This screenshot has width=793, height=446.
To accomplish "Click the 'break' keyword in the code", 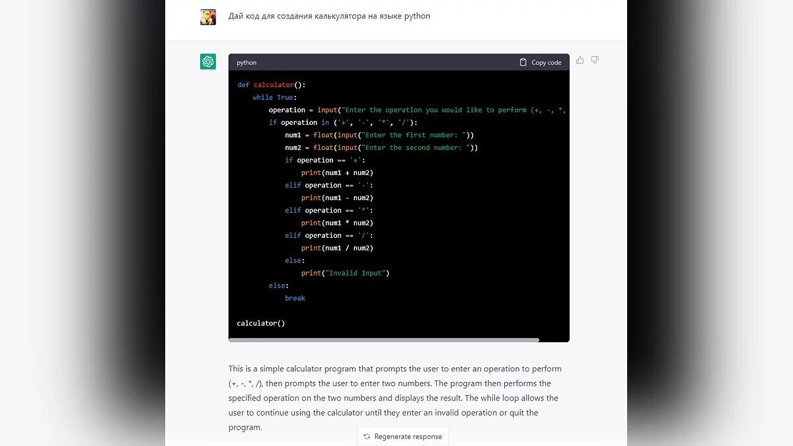I will (295, 298).
